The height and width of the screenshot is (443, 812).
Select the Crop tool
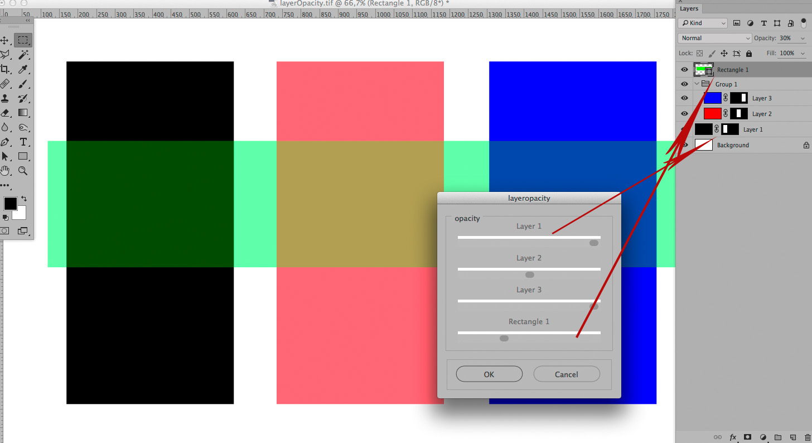click(x=5, y=69)
